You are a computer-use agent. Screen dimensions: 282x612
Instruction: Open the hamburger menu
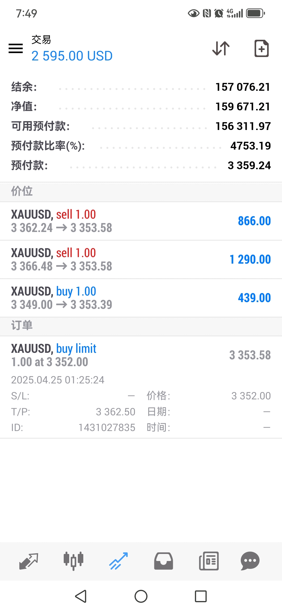pos(16,48)
